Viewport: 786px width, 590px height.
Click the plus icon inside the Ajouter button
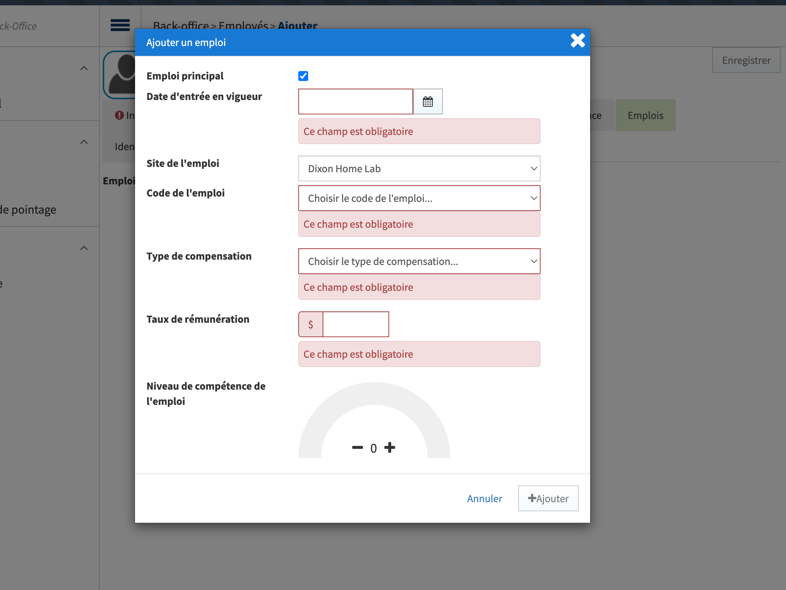point(532,498)
